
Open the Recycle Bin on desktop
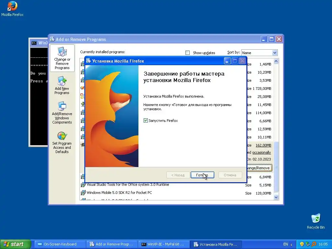pyautogui.click(x=316, y=221)
